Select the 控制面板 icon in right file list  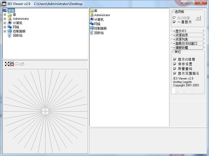tap(92, 28)
